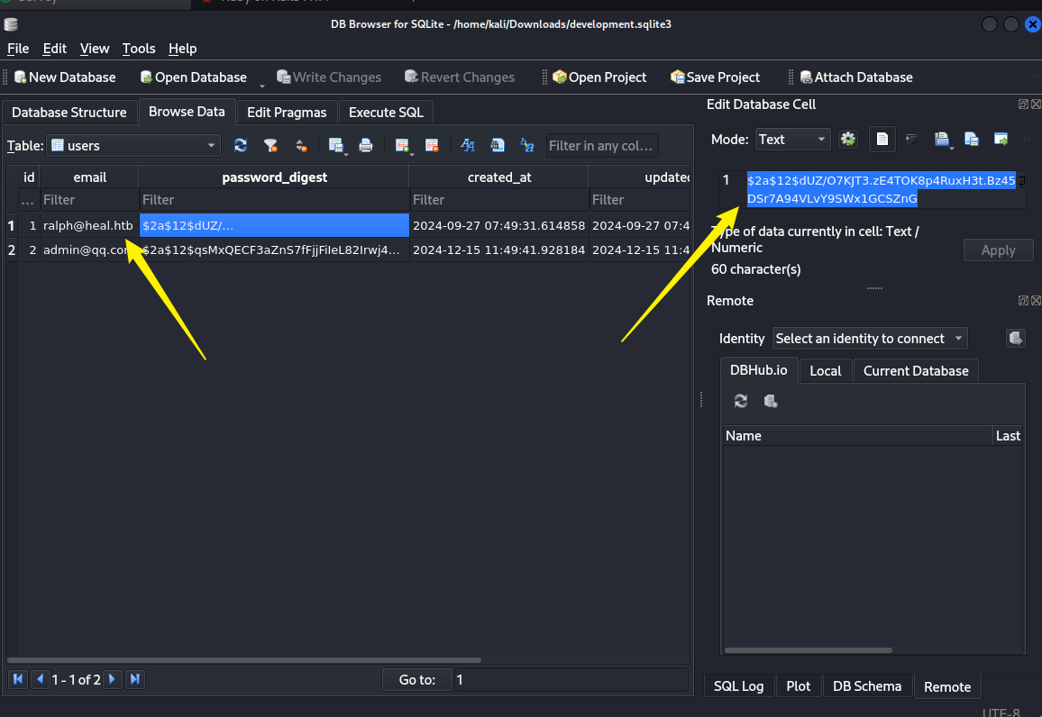This screenshot has width=1042, height=717.
Task: Select the Local tab in Remote
Action: (826, 371)
